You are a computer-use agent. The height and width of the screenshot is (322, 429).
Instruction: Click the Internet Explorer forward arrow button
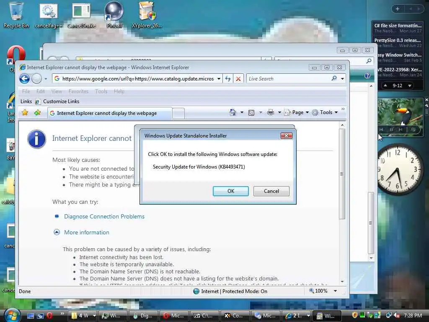(36, 79)
